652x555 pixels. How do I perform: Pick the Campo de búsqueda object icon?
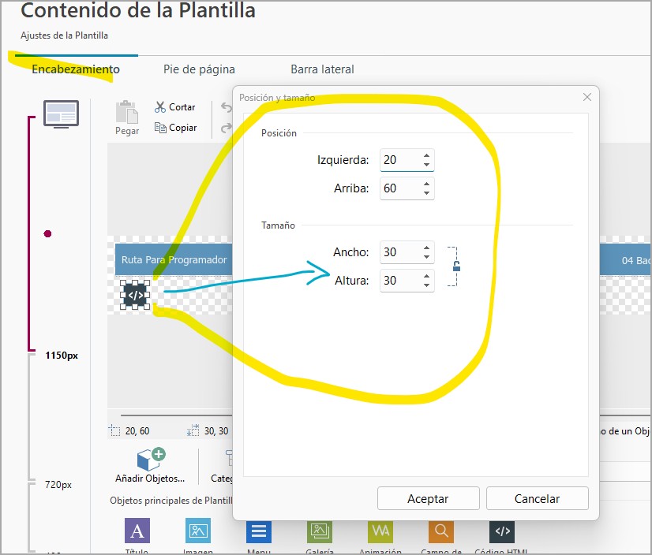click(440, 531)
